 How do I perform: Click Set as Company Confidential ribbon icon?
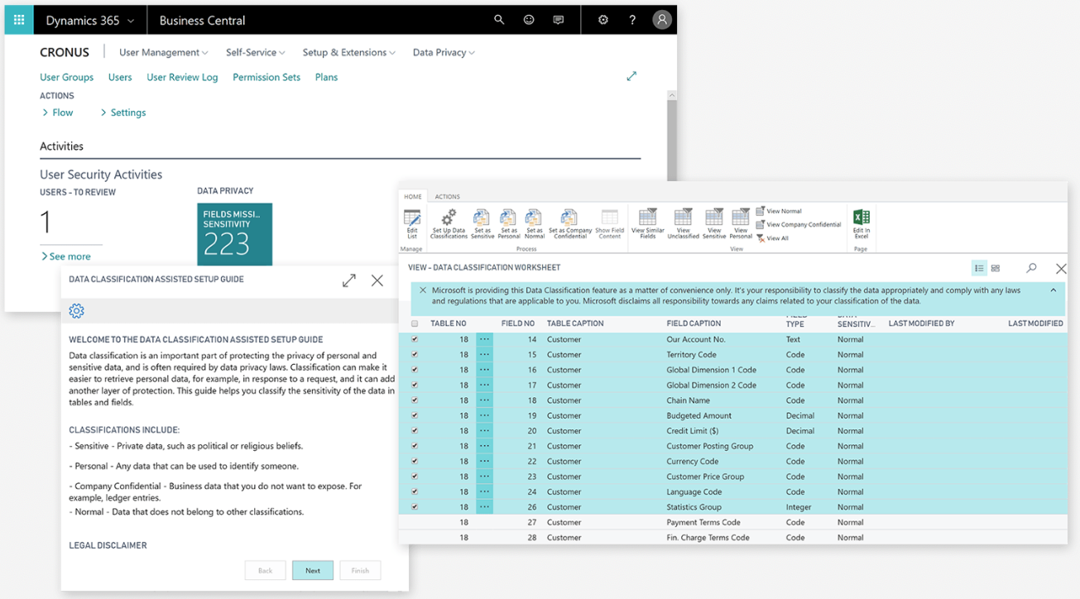point(570,223)
